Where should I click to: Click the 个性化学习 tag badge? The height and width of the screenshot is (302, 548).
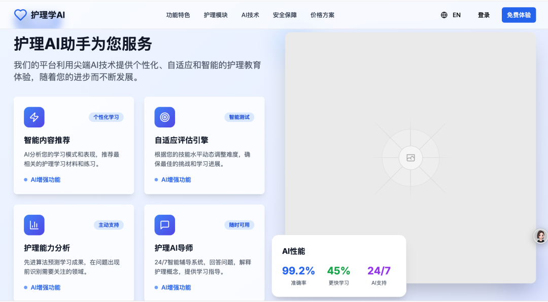[x=106, y=117]
